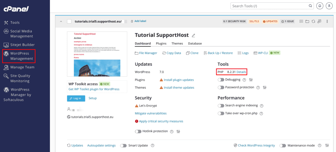This screenshot has height=152, width=336.
Task: Open Hotlink protection settings sliders icon
Action: pos(178,131)
